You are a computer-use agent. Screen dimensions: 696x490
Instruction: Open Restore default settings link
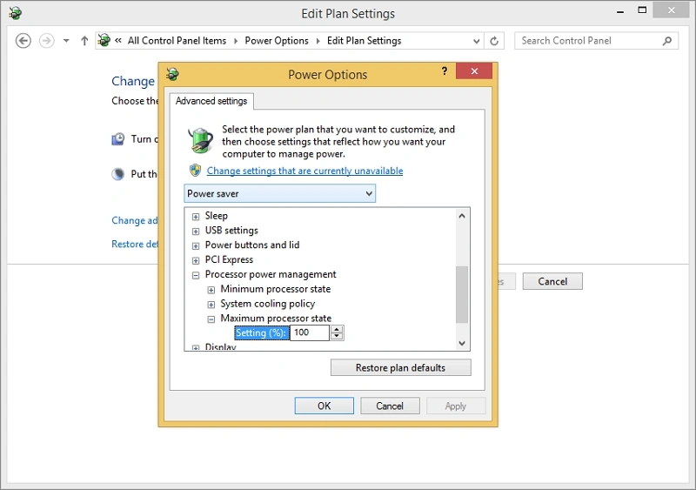(x=135, y=245)
